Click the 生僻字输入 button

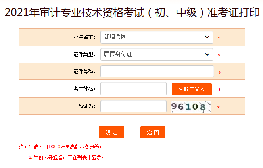pos(192,89)
